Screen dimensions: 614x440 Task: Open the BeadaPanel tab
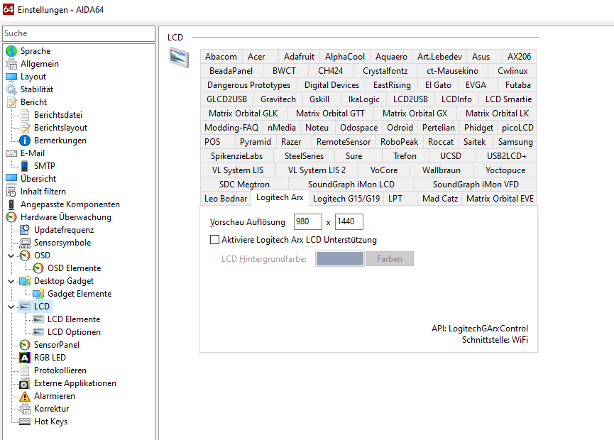[231, 71]
